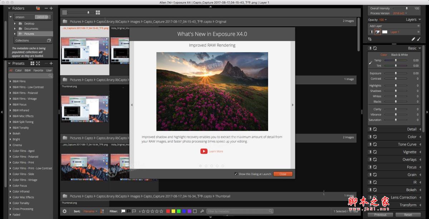Viewport: 429px width, 219px height.
Task: Select the brush tool icon in Layers panel
Action: click(418, 39)
